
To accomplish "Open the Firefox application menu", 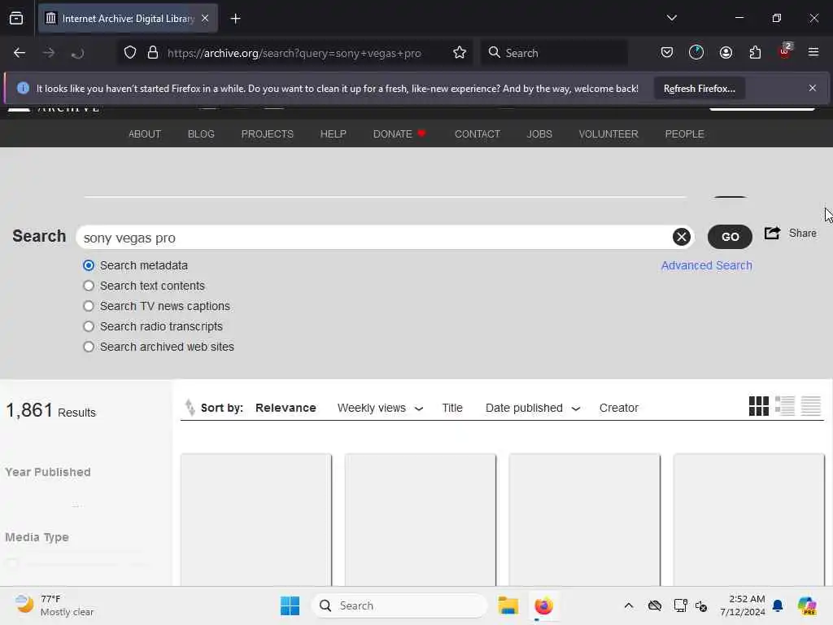I will pos(813,52).
